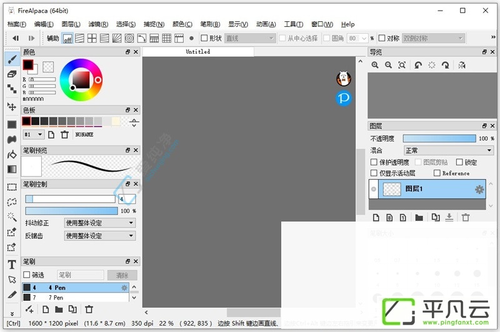The width and height of the screenshot is (500, 332).
Task: Delete brush with trash icon
Action: (89, 309)
